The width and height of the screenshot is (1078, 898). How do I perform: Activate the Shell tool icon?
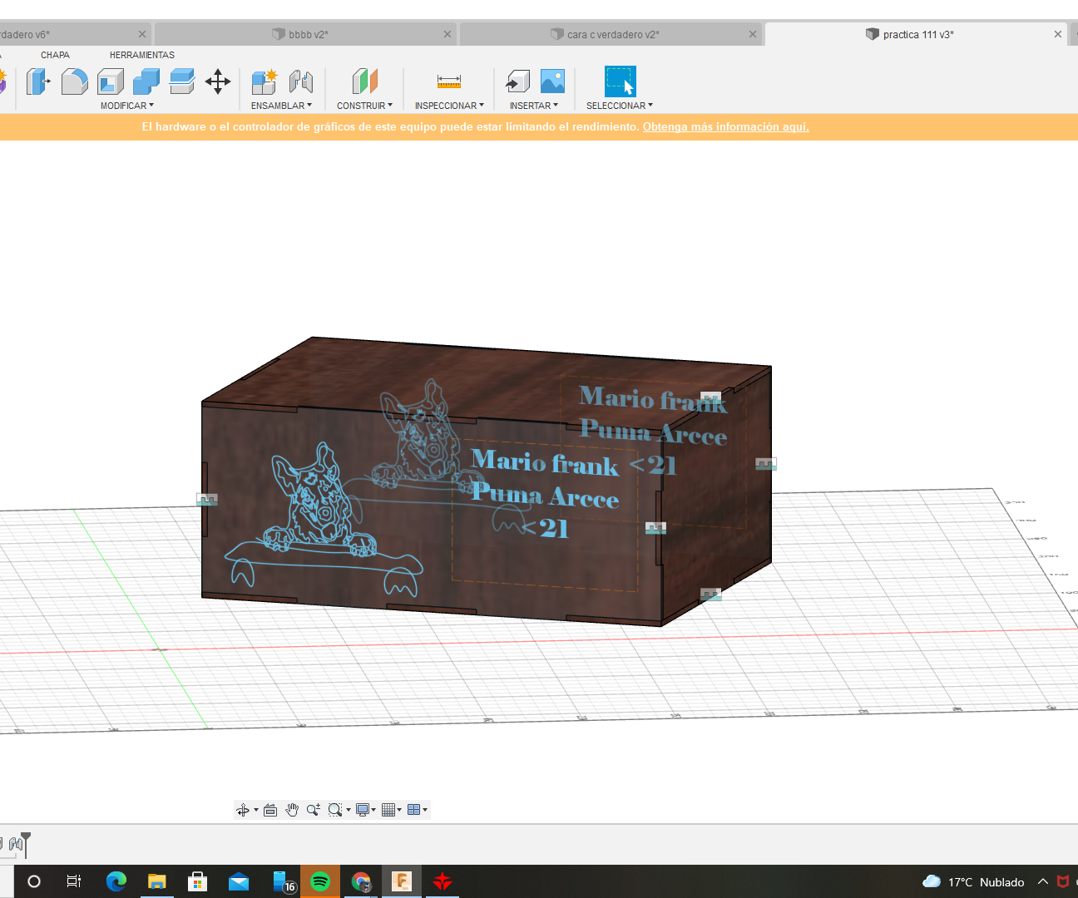pos(111,81)
